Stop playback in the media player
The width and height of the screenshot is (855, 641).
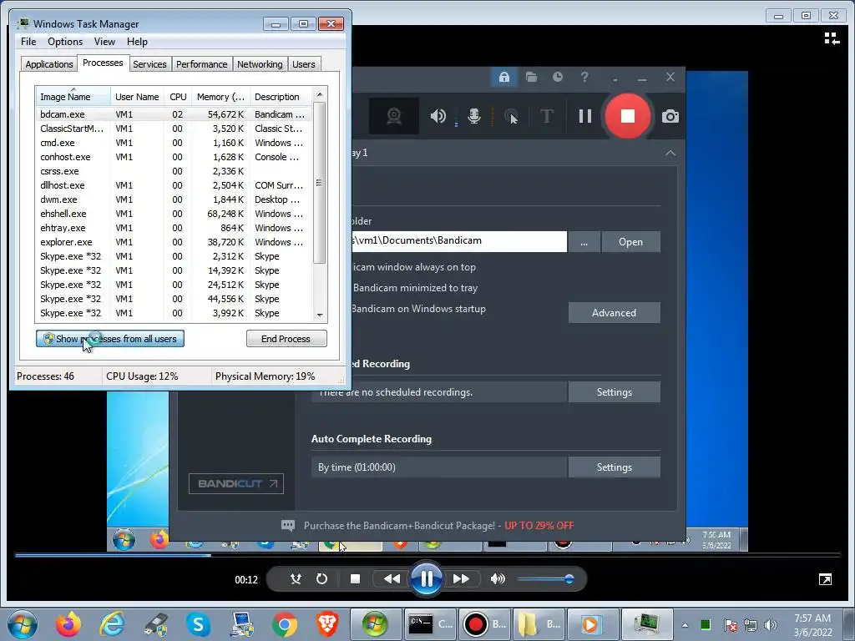point(355,579)
